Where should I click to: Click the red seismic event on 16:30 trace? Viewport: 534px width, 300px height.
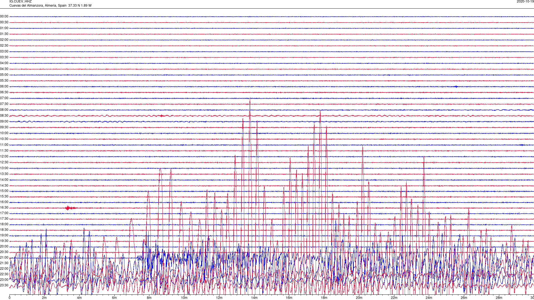pyautogui.click(x=71, y=208)
